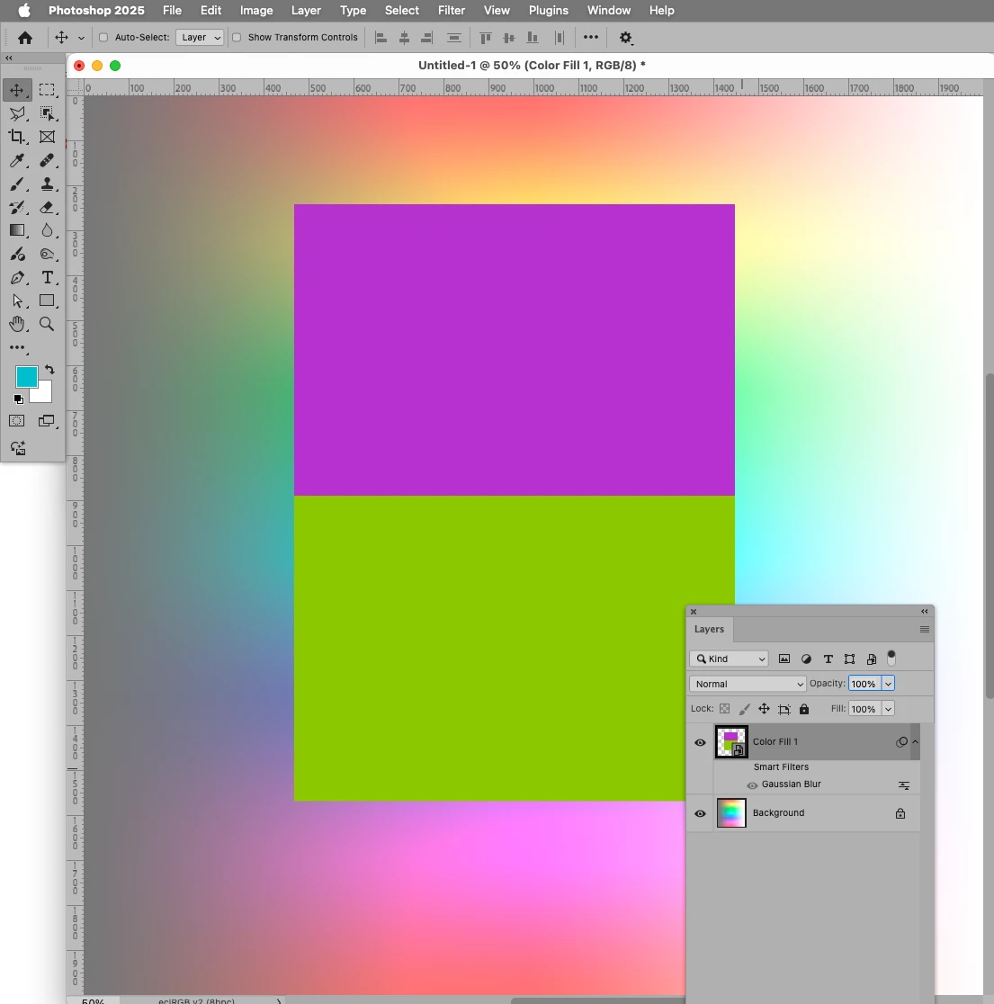Open the Filter menu

[x=452, y=10]
